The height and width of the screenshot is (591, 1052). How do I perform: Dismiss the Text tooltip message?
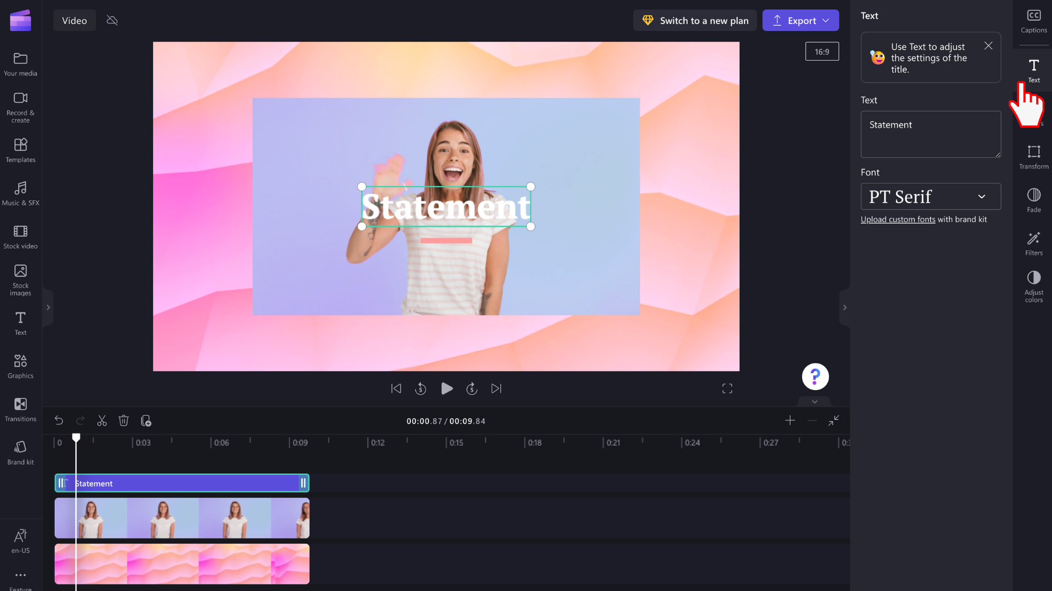coord(988,45)
